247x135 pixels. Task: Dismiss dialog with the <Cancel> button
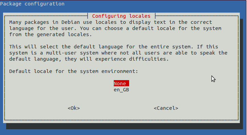point(166,108)
